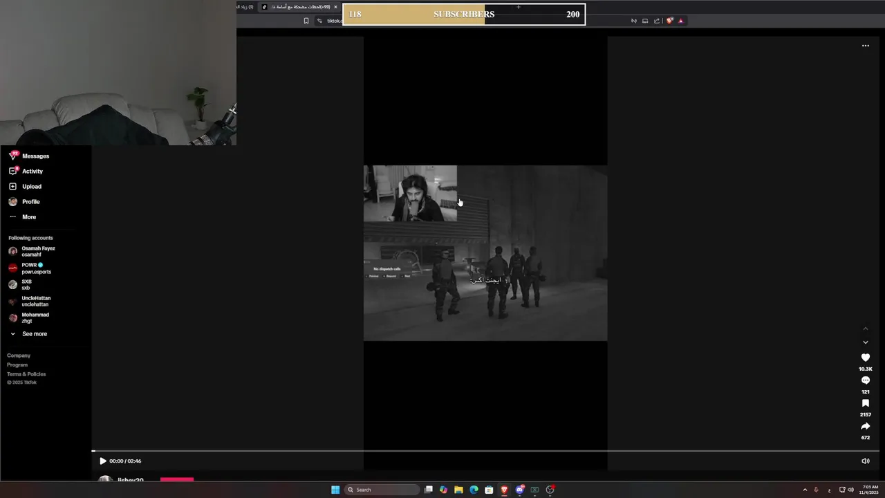Open Copilot from the taskbar

tap(444, 490)
